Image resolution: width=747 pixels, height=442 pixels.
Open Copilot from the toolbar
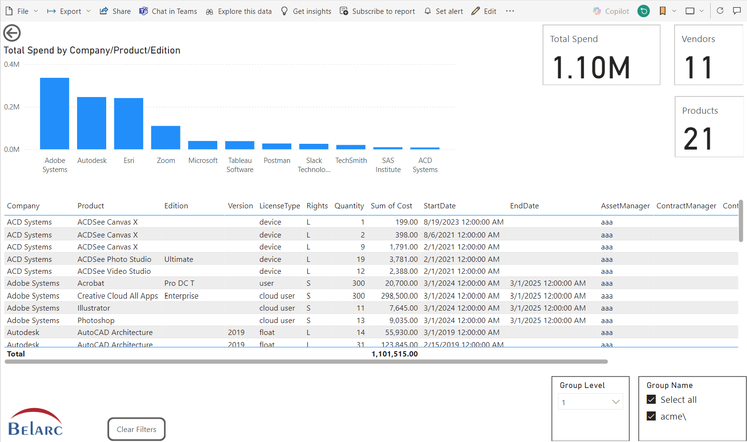pos(611,11)
